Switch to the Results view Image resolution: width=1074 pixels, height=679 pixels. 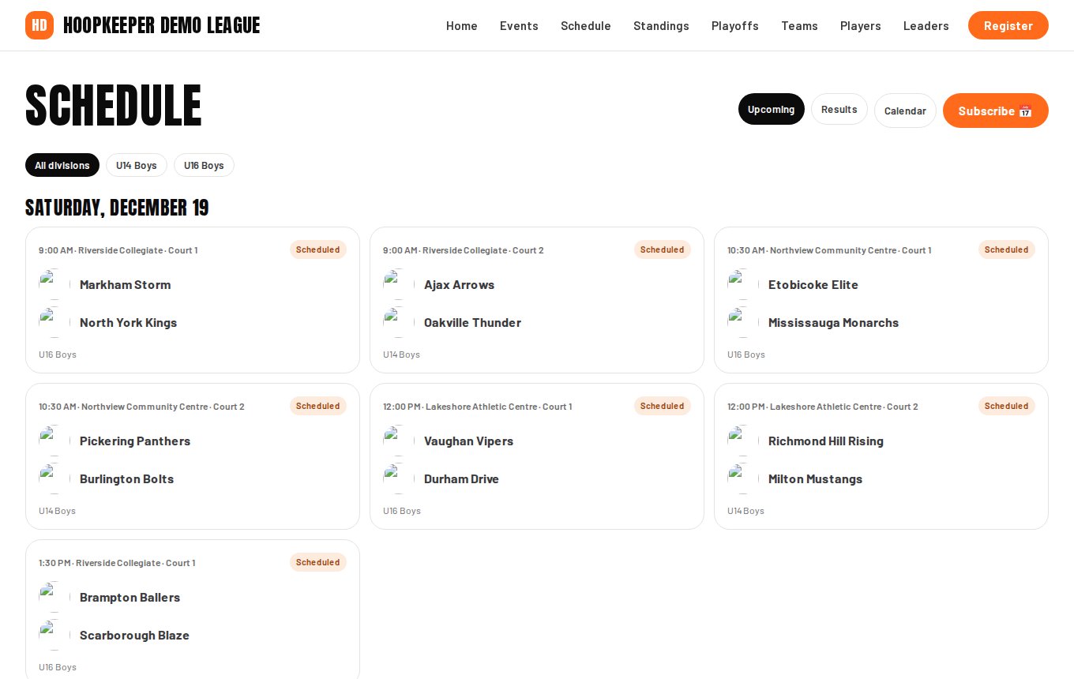[x=839, y=109]
